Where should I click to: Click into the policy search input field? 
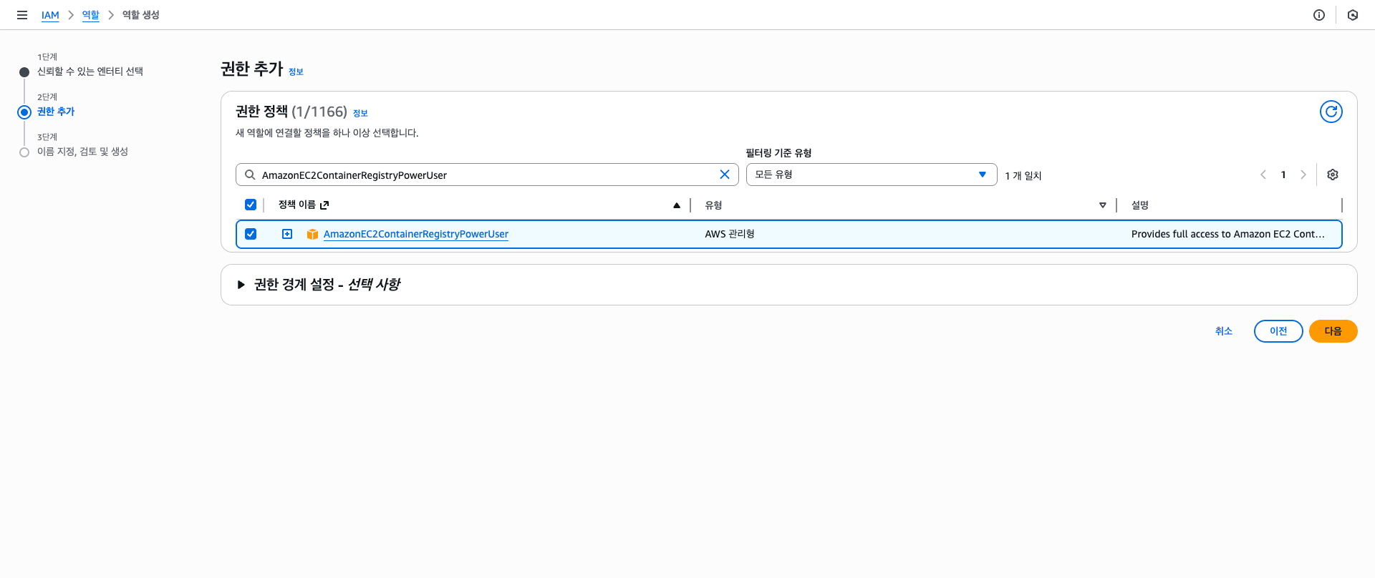click(x=487, y=175)
